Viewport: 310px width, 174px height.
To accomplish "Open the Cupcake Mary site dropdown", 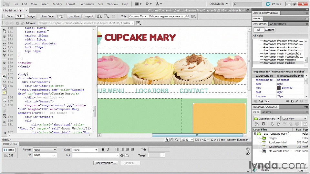I will (267, 119).
